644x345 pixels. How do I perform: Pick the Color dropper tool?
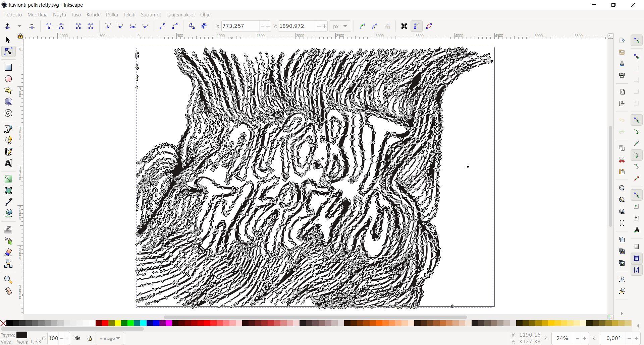pos(8,202)
